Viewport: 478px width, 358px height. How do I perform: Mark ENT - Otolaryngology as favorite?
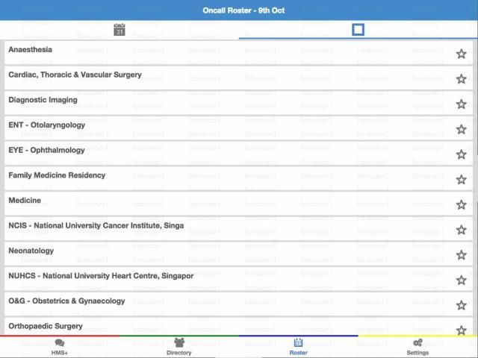click(x=461, y=130)
